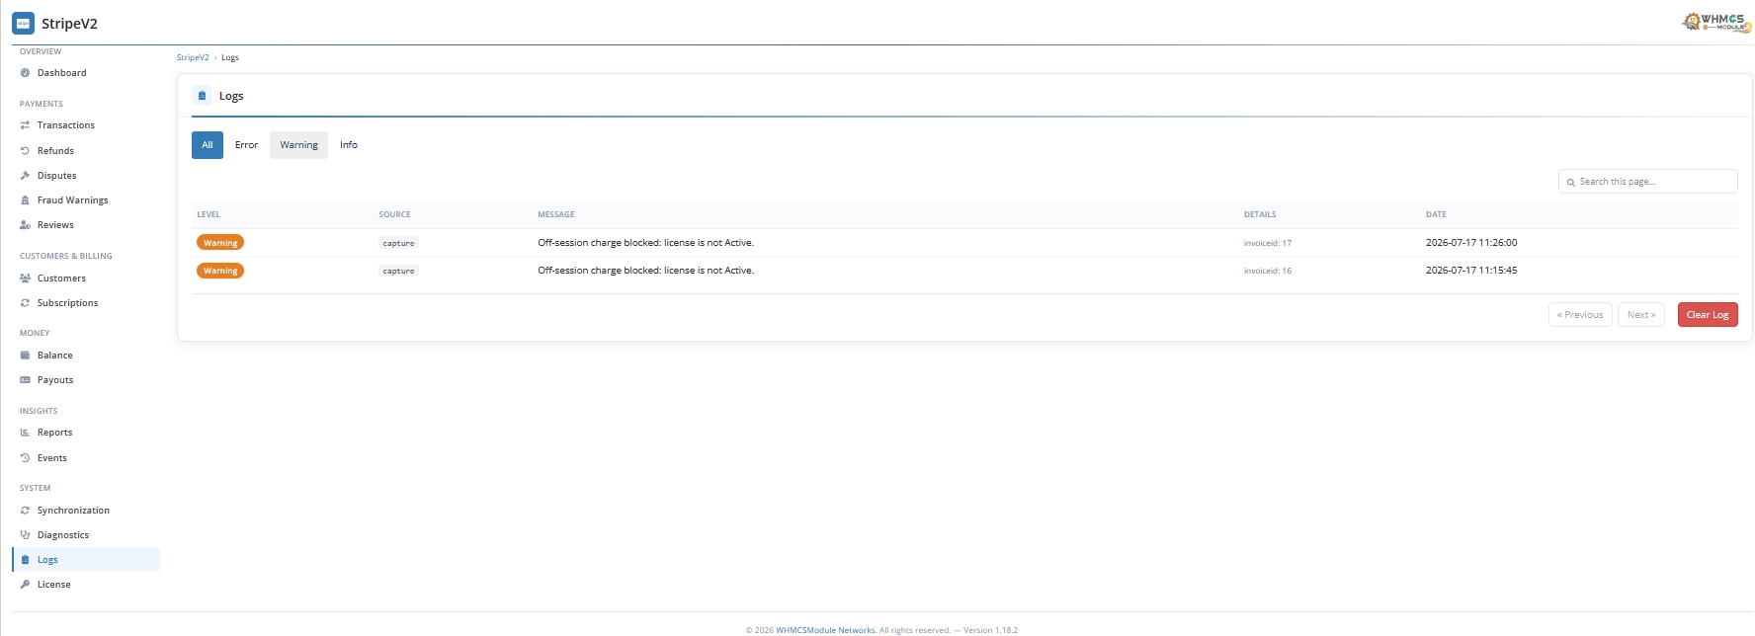The image size is (1755, 636).
Task: Click the Clear Log button
Action: 1708,315
